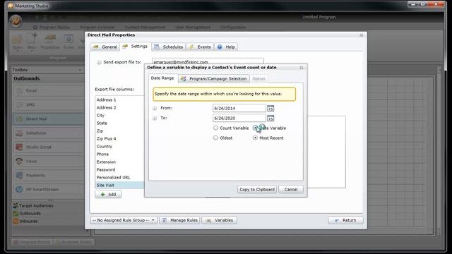Open the disabled Option tab
The image size is (452, 254).
[x=258, y=78]
